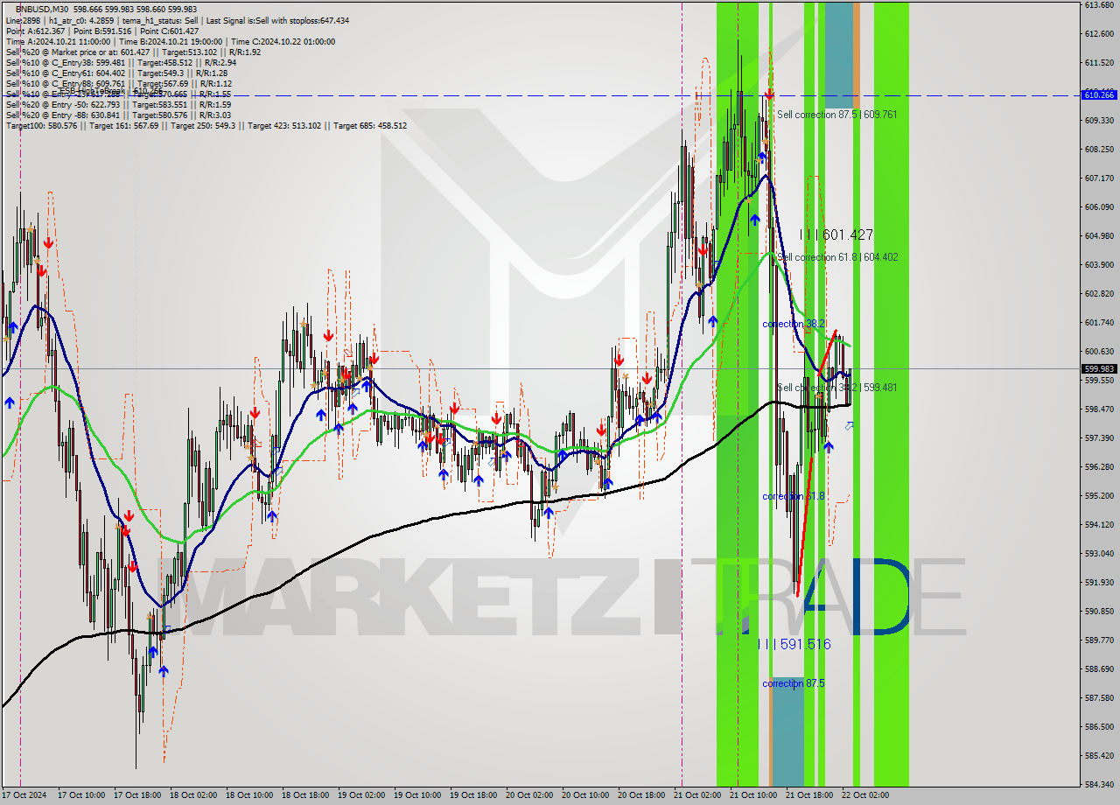Click the '19 Oct 18:00' time label

pyautogui.click(x=472, y=796)
